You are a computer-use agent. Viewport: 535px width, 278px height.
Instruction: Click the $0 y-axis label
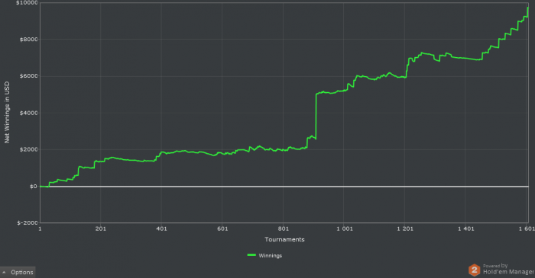tap(33, 187)
